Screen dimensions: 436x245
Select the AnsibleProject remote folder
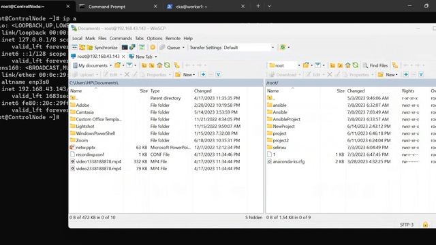pos(286,119)
